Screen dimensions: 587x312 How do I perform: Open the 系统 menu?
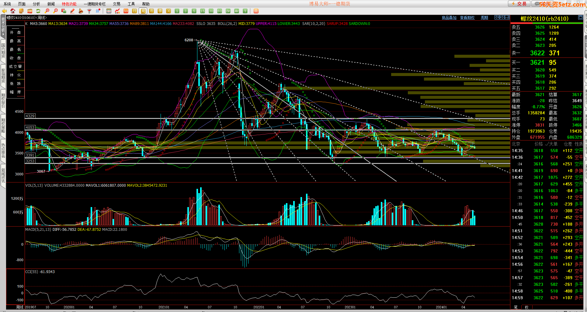point(7,4)
